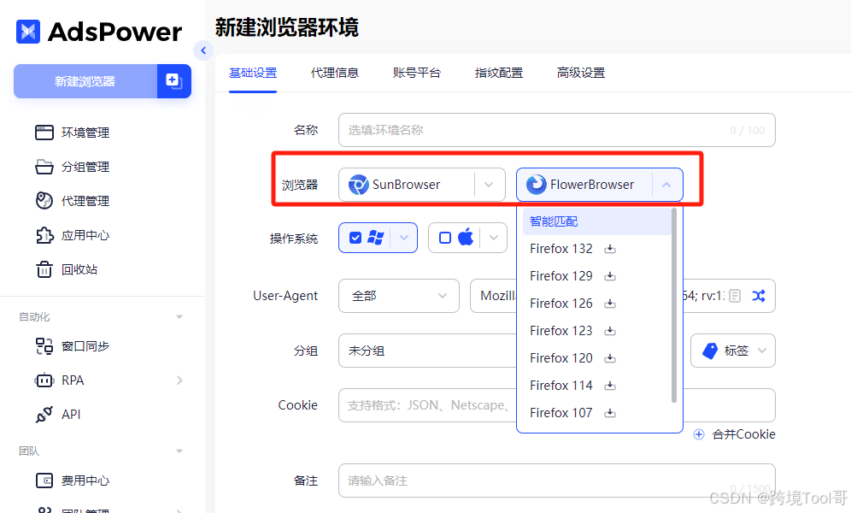The image size is (851, 513).
Task: Open the 分组 未分组 dropdown
Action: [428, 351]
